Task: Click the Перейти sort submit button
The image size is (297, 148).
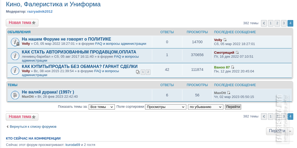Action: pyautogui.click(x=233, y=107)
